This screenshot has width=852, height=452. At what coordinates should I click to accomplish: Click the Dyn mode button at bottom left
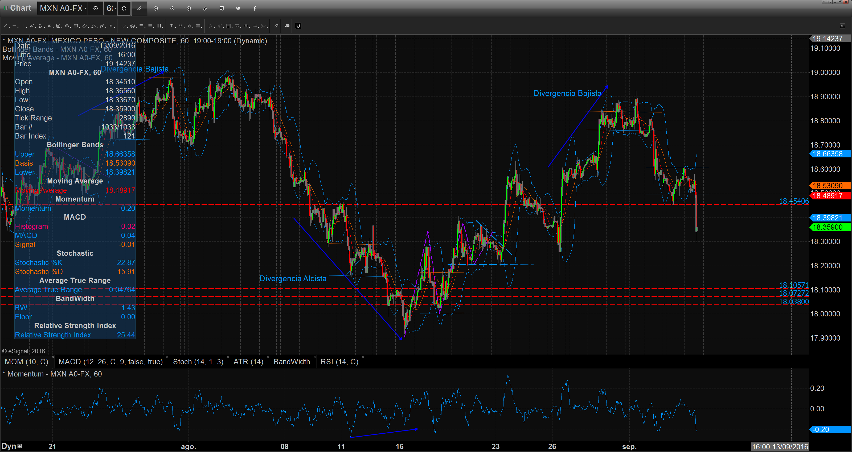11,446
